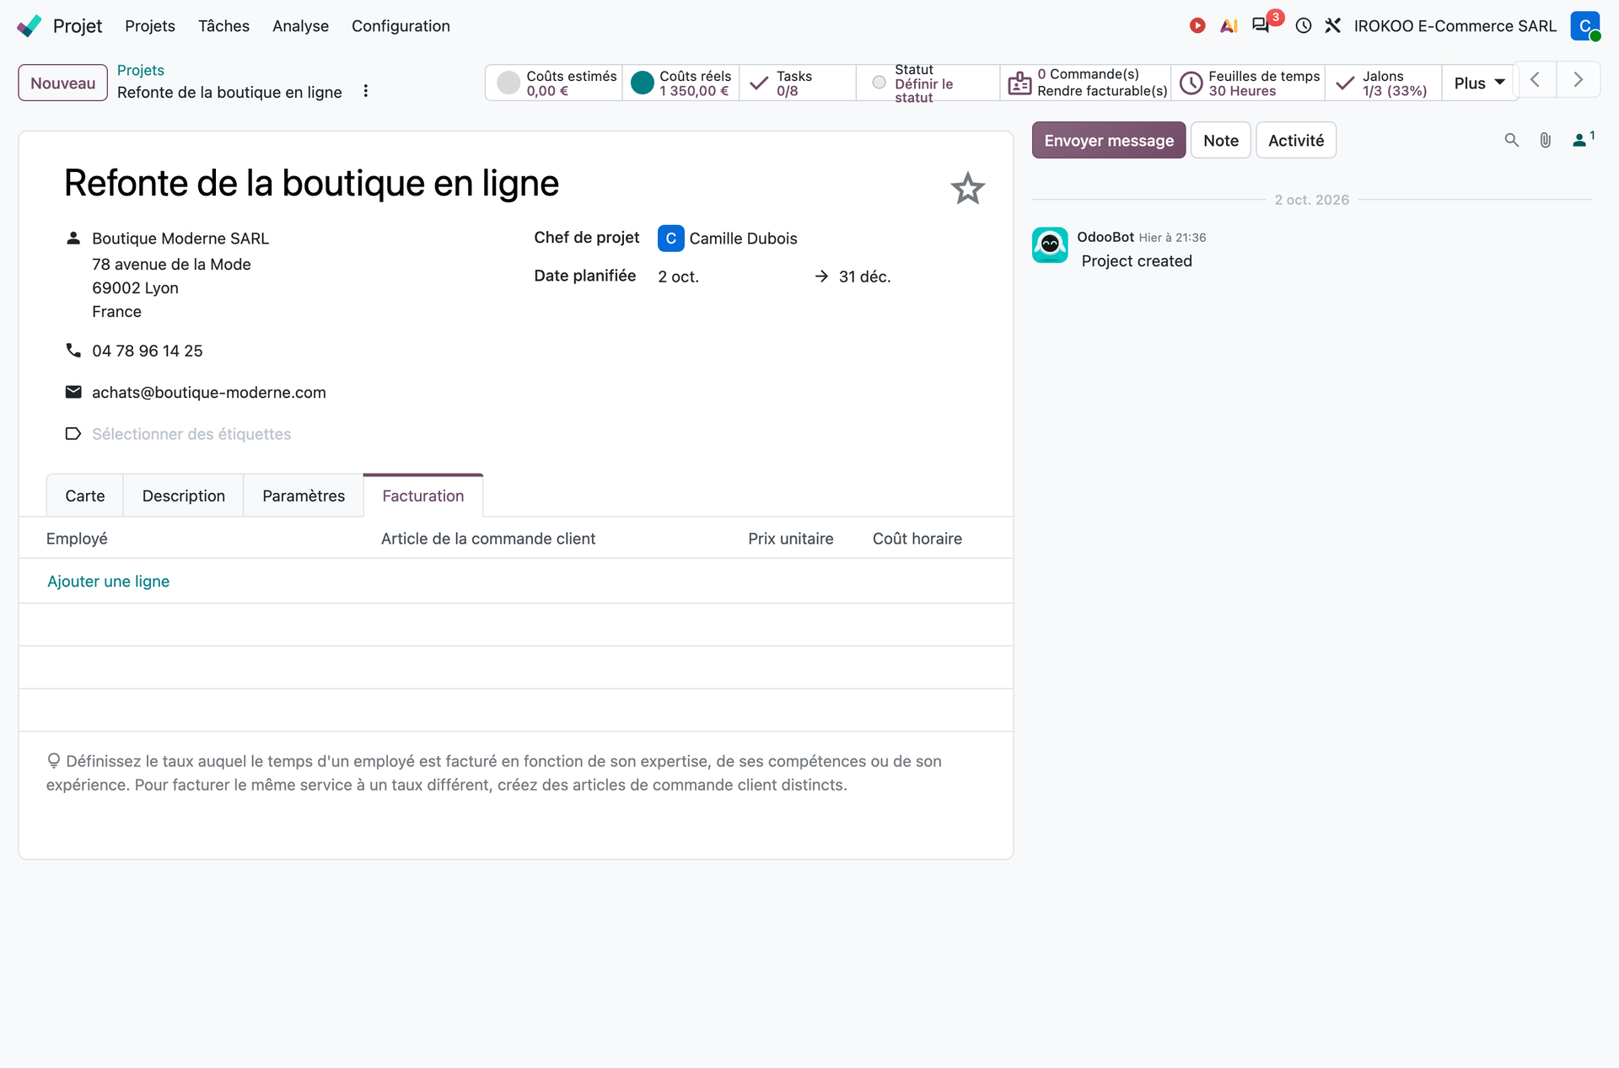Click the Activité button in chatter
Viewport: 1619px width, 1068px height.
(1296, 140)
